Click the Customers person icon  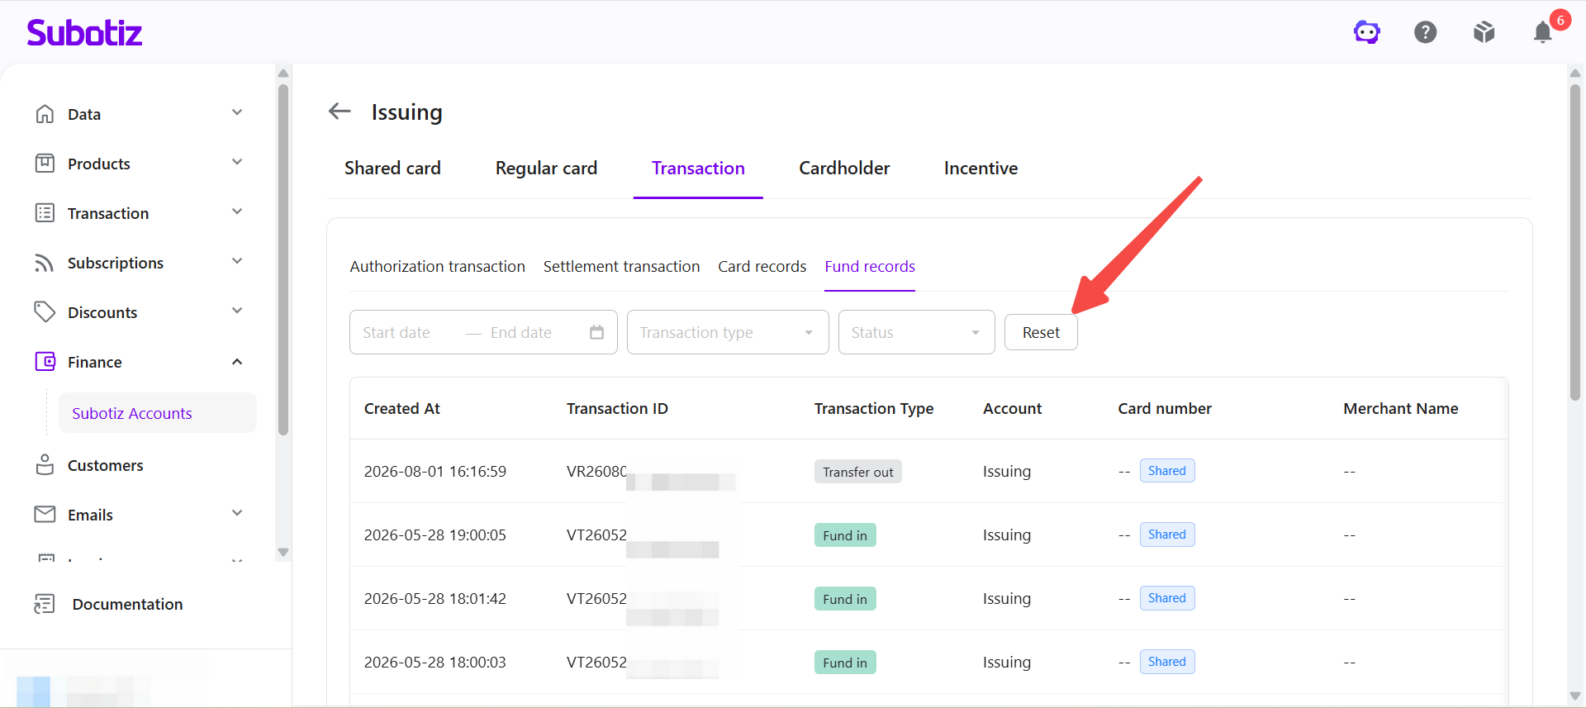tap(45, 465)
